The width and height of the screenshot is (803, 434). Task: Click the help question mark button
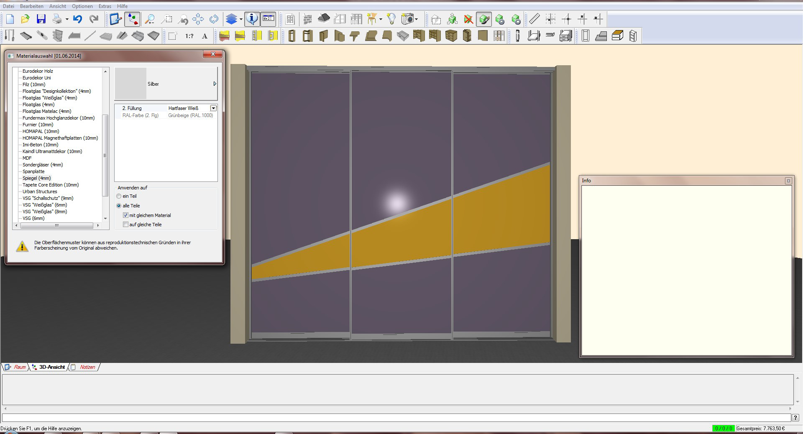[795, 418]
